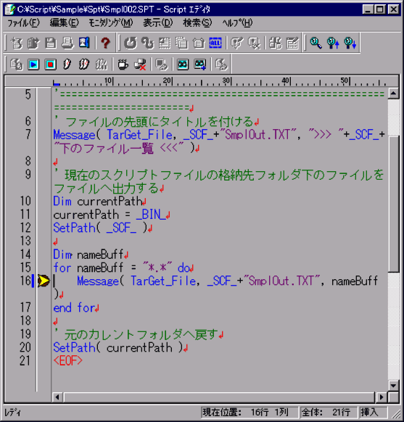Click the blue ALL select-all icon
This screenshot has height=422, width=404.
[215, 43]
